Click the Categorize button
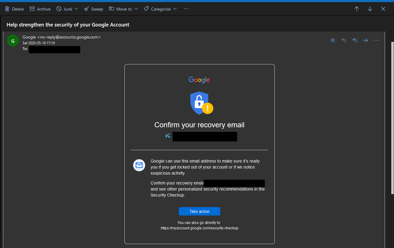This screenshot has width=394, height=248. coord(157,9)
